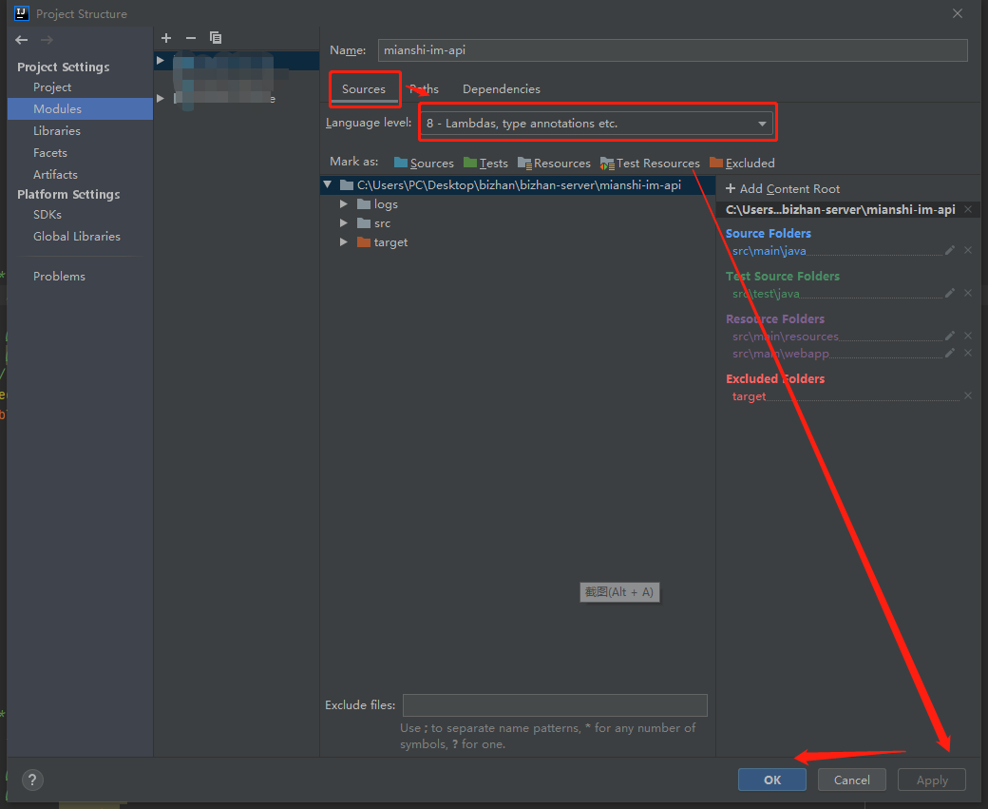The image size is (988, 809).
Task: Edit src\main\java with its pencil icon
Action: coord(950,250)
